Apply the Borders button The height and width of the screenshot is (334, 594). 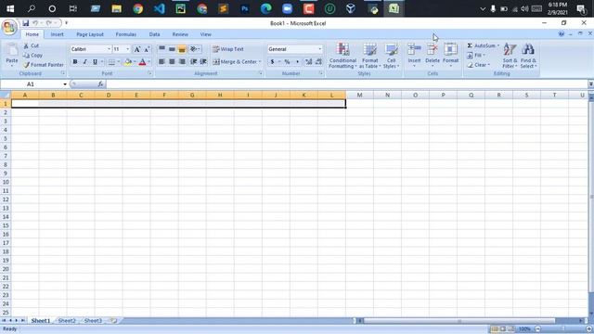pyautogui.click(x=111, y=62)
